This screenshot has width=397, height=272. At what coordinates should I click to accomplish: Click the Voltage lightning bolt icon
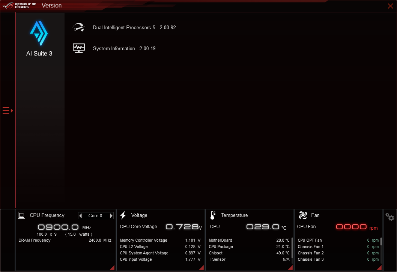tap(123, 215)
